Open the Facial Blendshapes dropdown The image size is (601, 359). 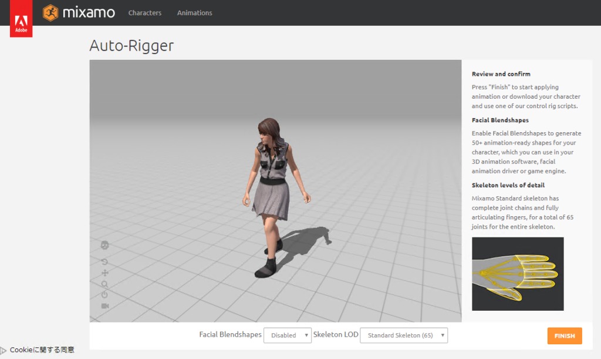[288, 335]
